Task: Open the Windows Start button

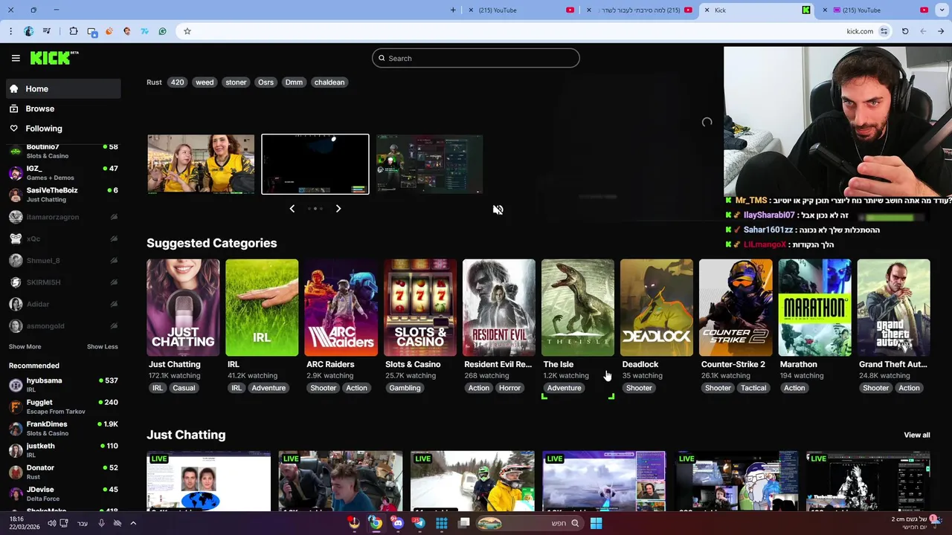Action: (x=596, y=523)
